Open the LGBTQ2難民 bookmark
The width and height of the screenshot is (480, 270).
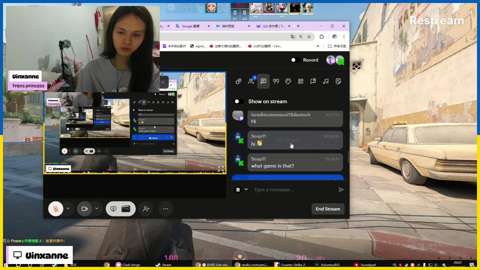(265, 46)
